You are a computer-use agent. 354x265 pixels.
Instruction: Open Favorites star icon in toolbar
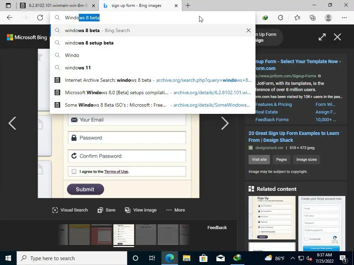pyautogui.click(x=297, y=18)
